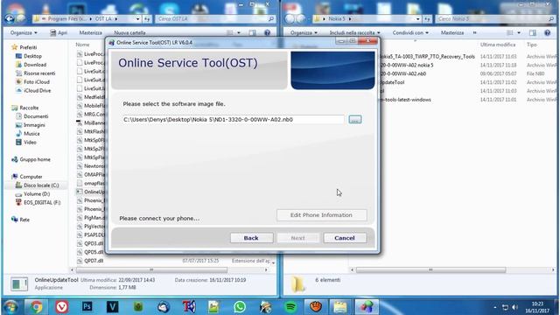Image resolution: width=560 pixels, height=315 pixels.
Task: Select Download in Preferiti sidebar
Action: click(x=35, y=65)
